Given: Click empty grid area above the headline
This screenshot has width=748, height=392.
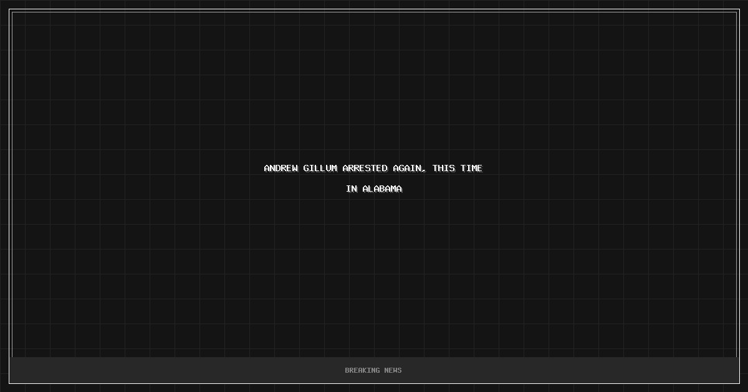Looking at the screenshot, I should 374,87.
